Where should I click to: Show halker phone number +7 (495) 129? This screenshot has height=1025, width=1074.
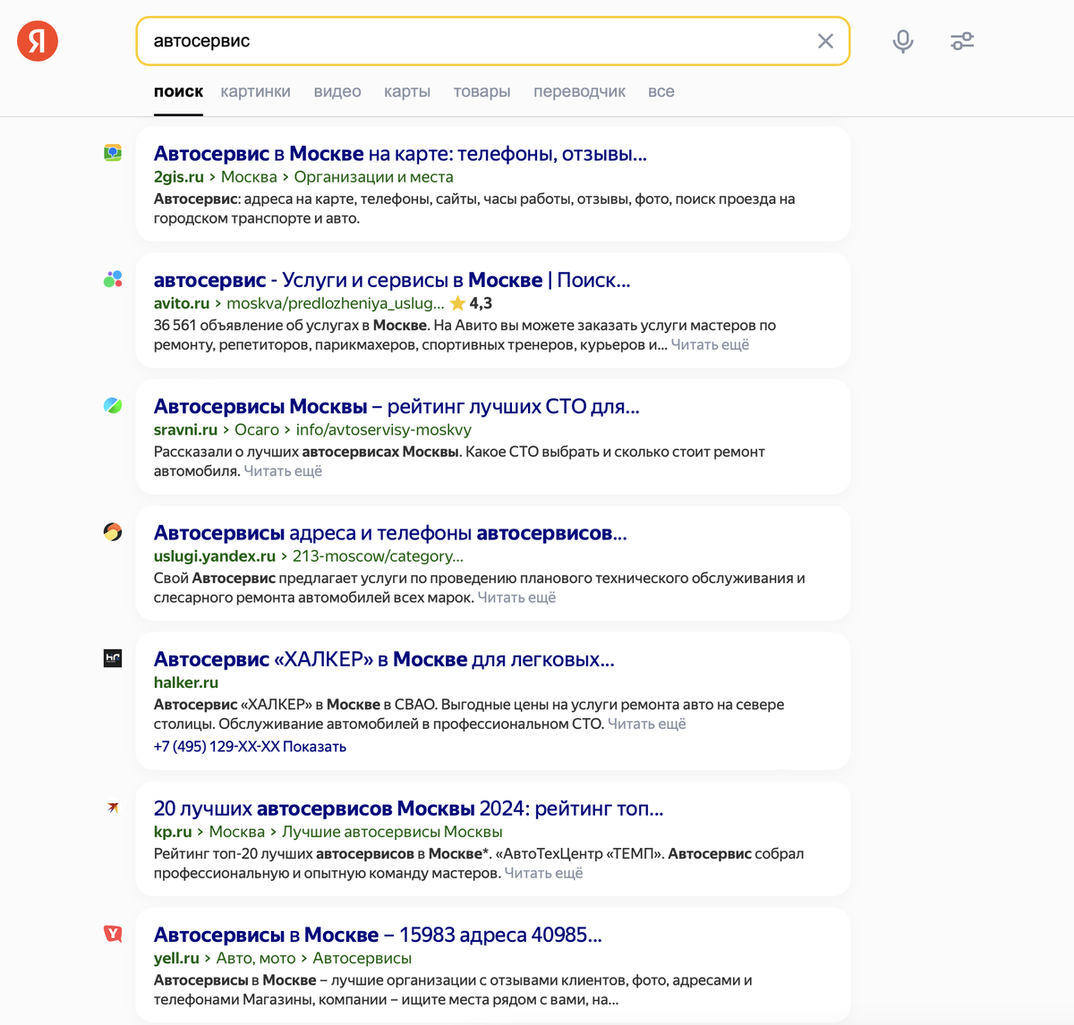click(x=250, y=746)
